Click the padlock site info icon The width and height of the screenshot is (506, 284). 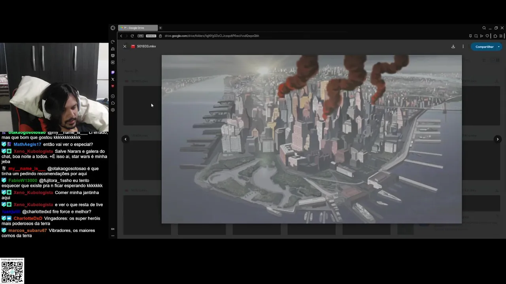tap(160, 36)
